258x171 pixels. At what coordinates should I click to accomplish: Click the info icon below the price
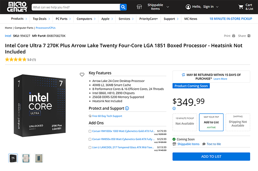[x=174, y=108]
